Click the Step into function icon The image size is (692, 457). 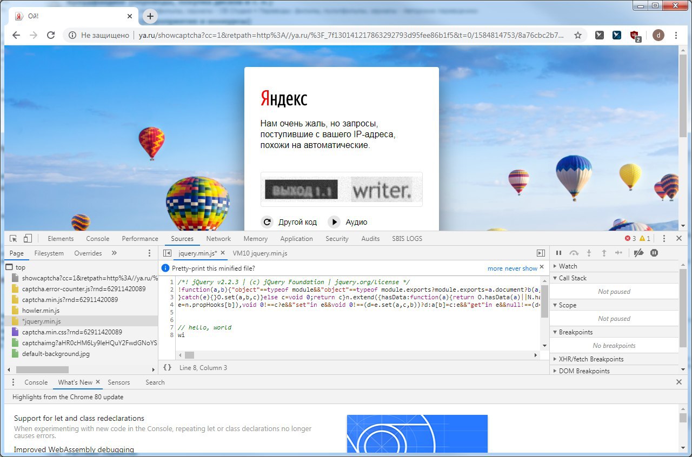(589, 253)
